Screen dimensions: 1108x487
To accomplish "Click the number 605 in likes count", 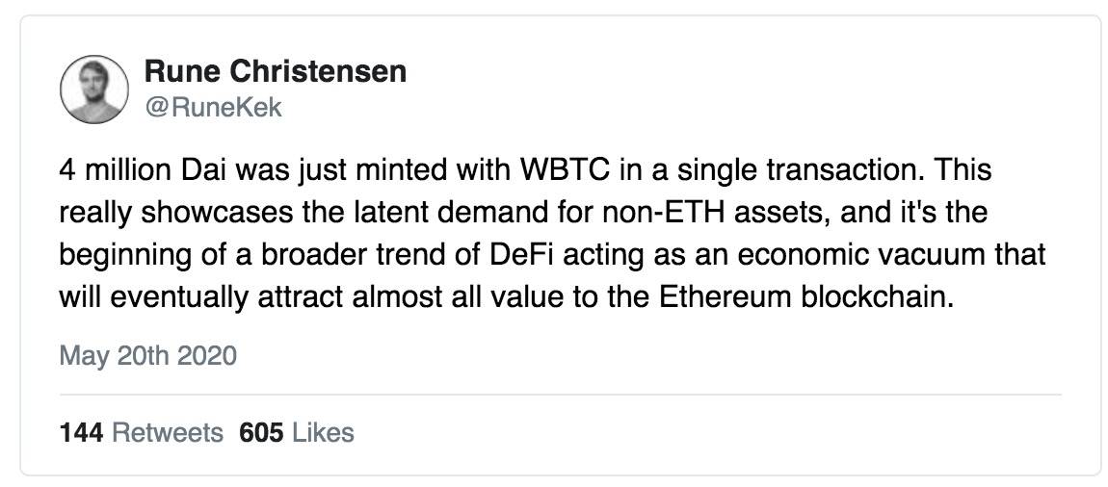I will [261, 433].
